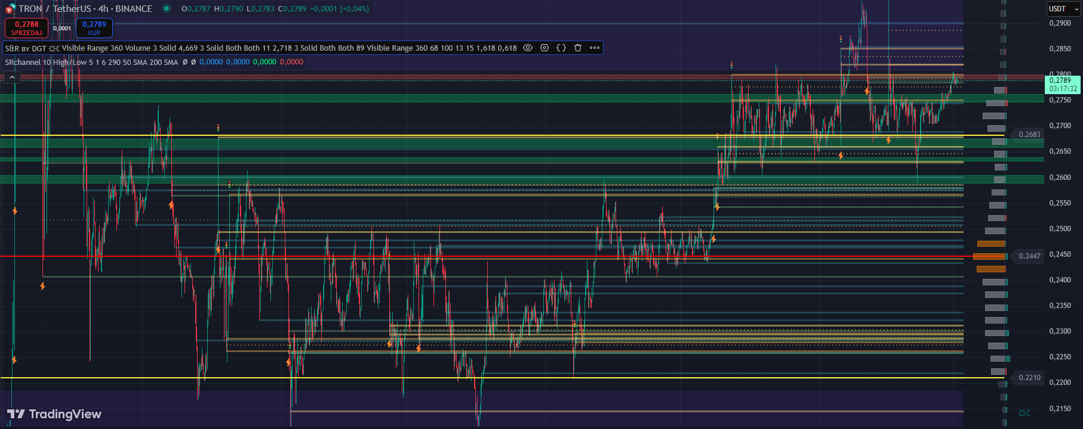Hide the S&R by DGT indicator
Image resolution: width=1083 pixels, height=429 pixels.
pyautogui.click(x=528, y=48)
